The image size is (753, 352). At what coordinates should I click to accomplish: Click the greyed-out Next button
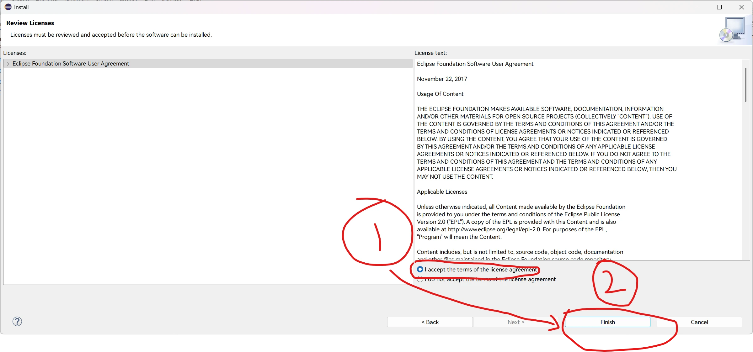click(516, 322)
